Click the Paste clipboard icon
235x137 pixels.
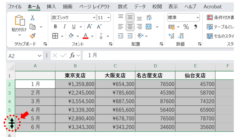tap(20, 20)
